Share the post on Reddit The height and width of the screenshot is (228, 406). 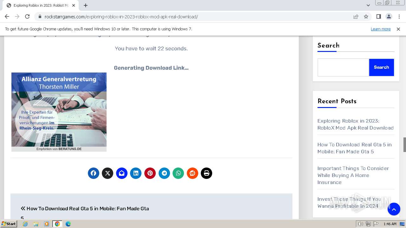click(193, 173)
